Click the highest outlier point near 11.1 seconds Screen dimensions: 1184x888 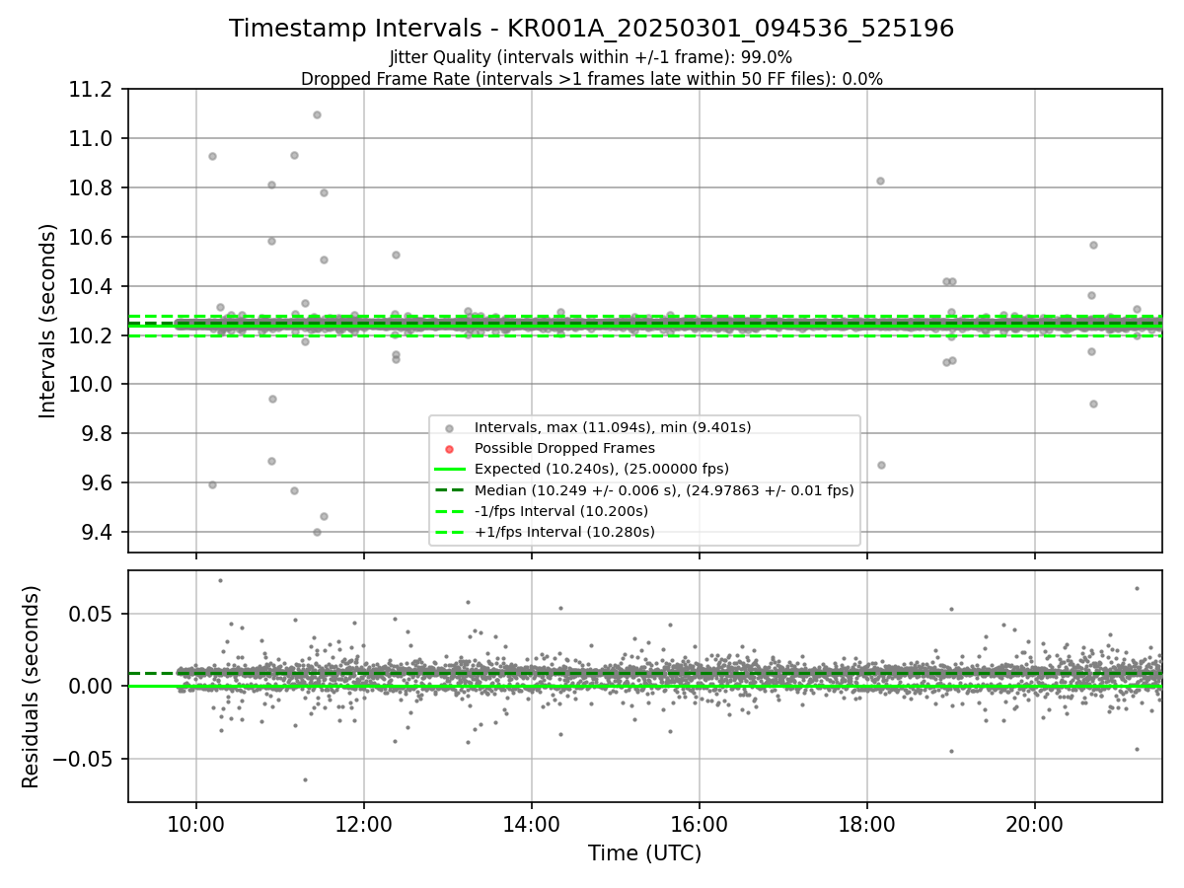[317, 114]
